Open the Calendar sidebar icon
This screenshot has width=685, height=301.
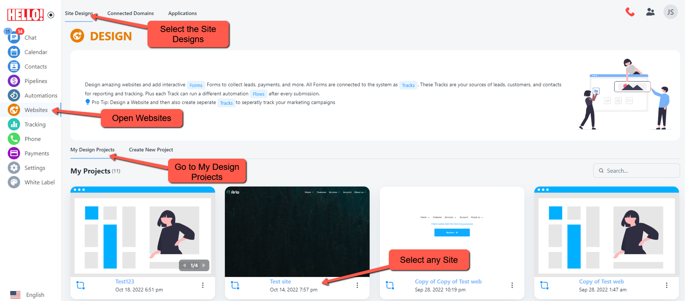coord(14,52)
